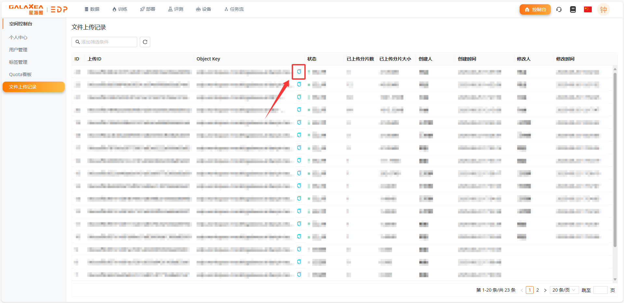The image size is (624, 303).
Task: Click the refresh icon beside the filter box
Action: point(145,42)
